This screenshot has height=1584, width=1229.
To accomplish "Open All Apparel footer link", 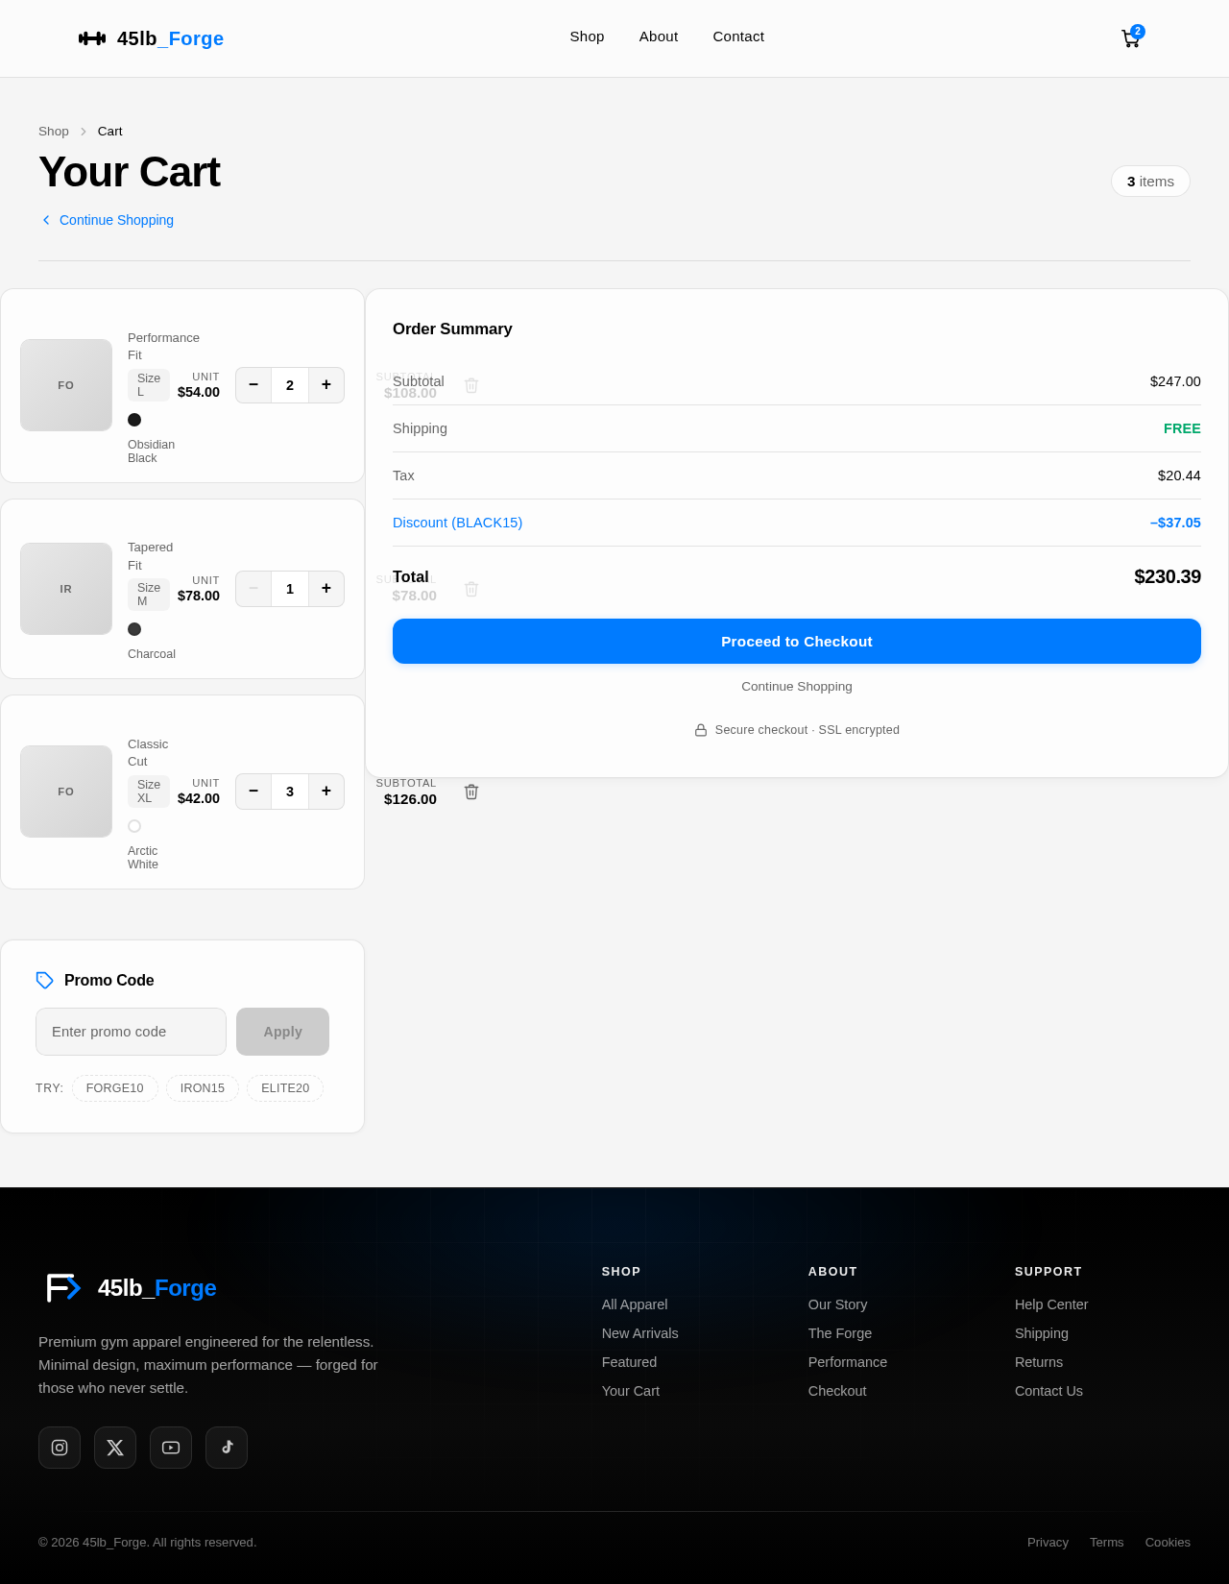I will tap(635, 1304).
